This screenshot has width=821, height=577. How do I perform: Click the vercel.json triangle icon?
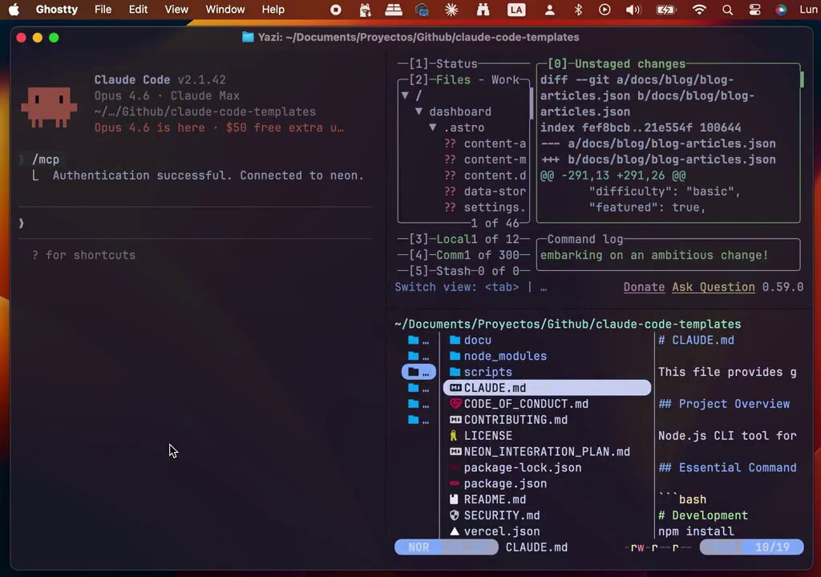(455, 531)
